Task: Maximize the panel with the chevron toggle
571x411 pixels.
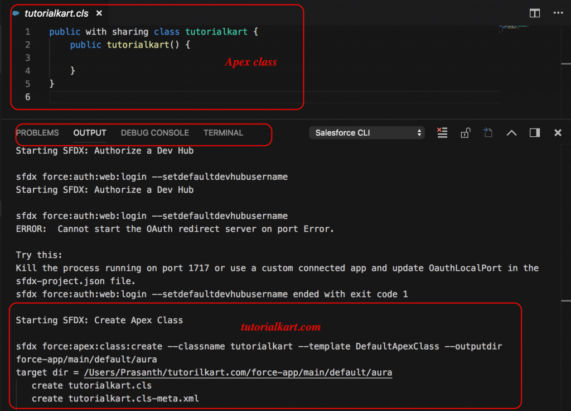Action: click(511, 132)
